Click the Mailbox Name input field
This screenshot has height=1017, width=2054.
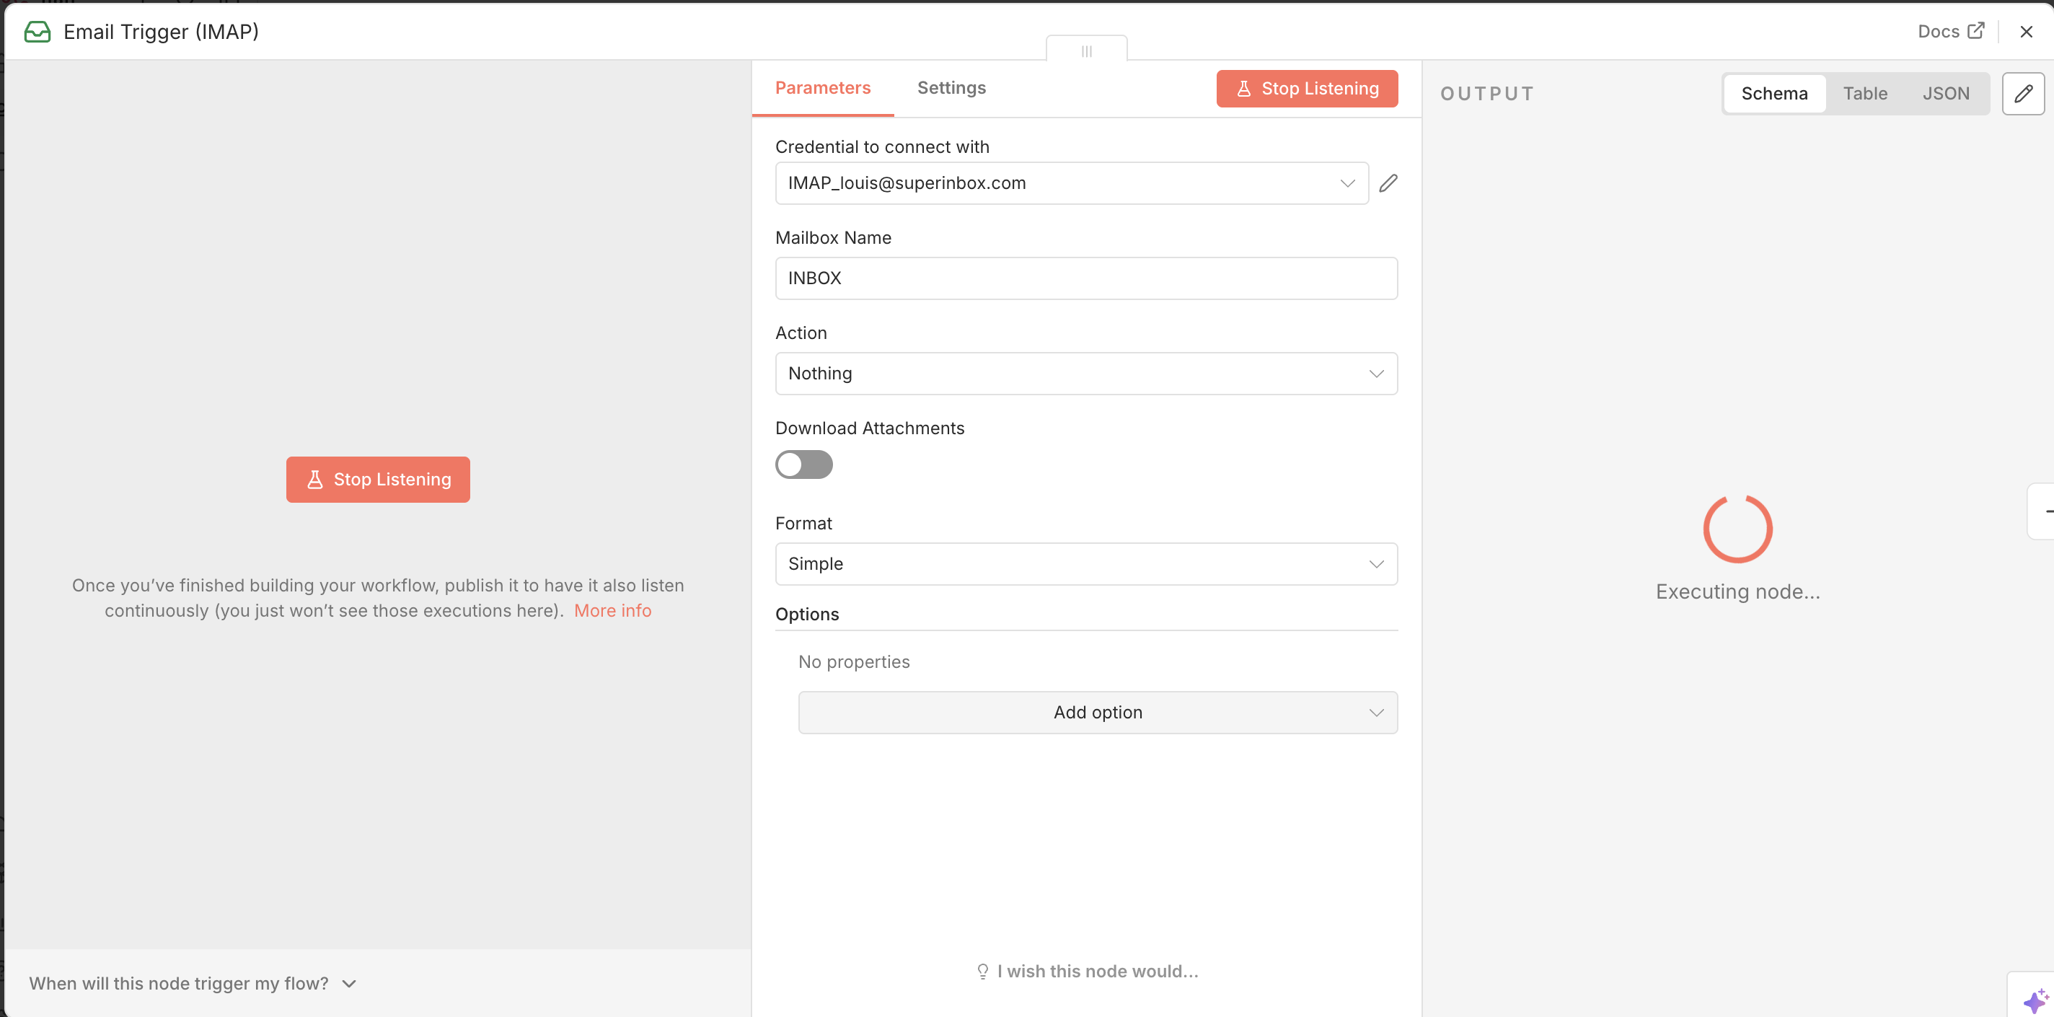click(x=1085, y=278)
